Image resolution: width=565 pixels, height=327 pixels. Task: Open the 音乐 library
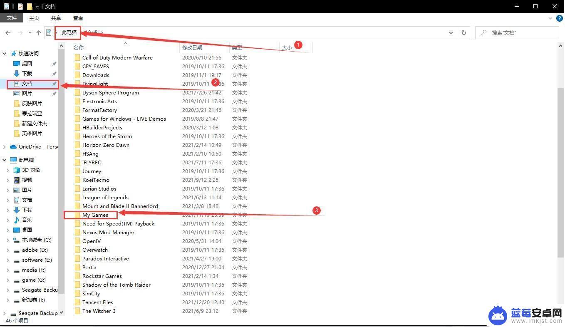(x=27, y=220)
